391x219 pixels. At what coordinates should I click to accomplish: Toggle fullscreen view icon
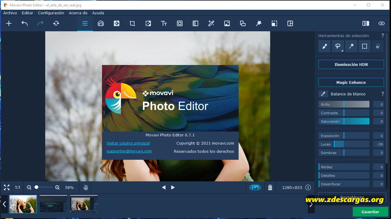point(7,187)
